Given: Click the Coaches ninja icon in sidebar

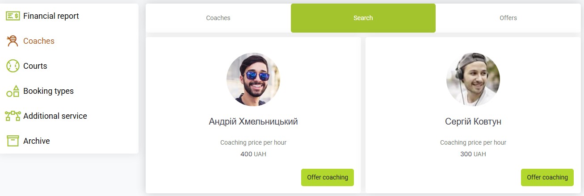Looking at the screenshot, I should [x=13, y=41].
